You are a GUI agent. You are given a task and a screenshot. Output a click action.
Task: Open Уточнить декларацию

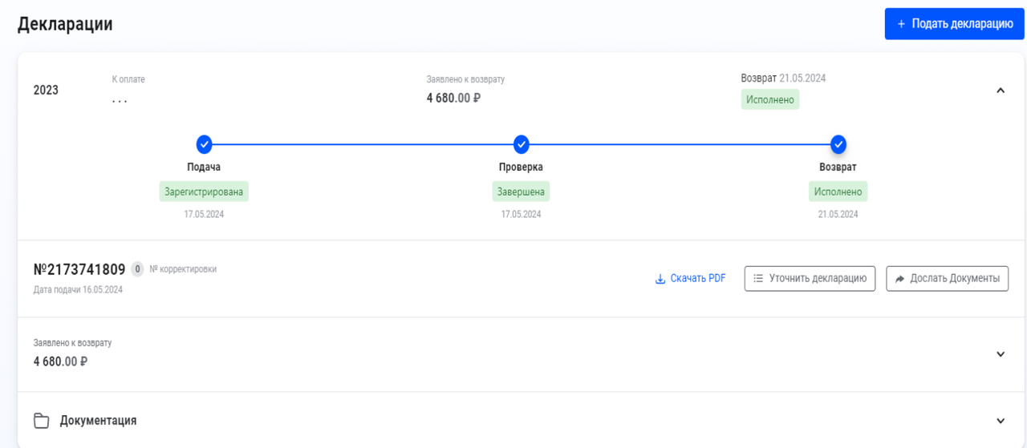(810, 278)
